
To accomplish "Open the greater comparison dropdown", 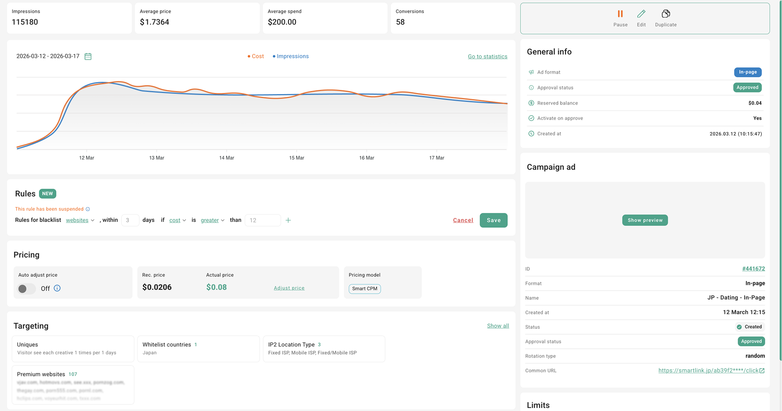I will (x=213, y=220).
